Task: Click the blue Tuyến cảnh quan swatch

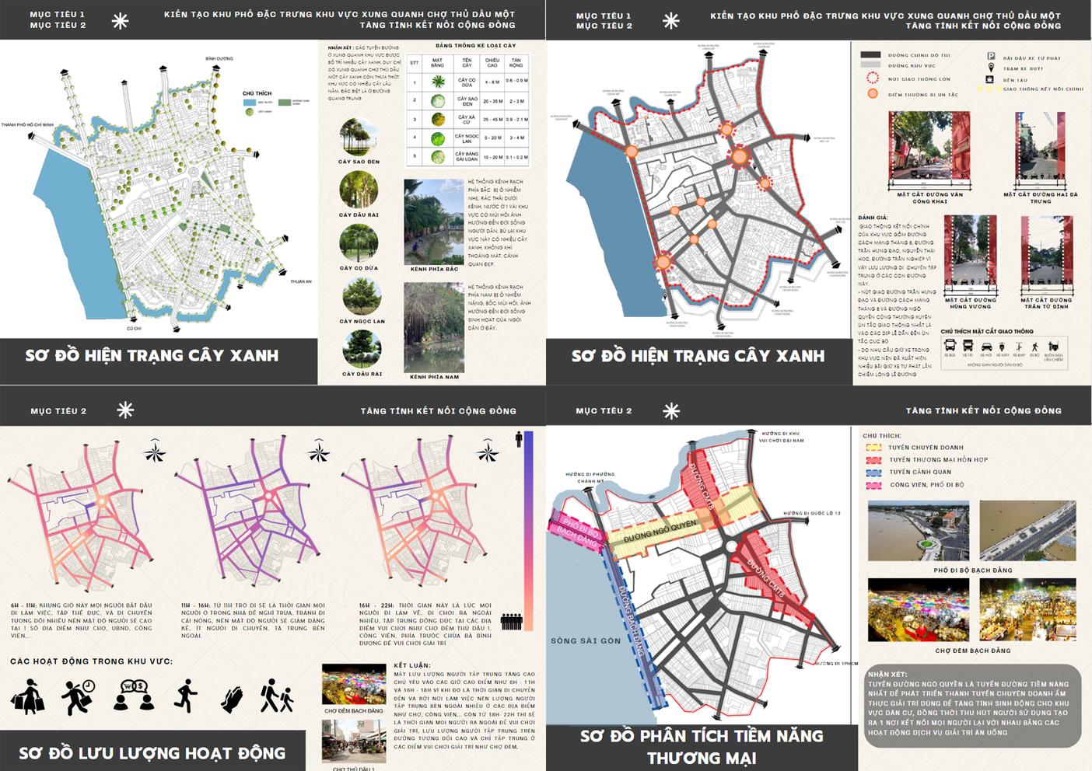Action: click(x=873, y=472)
